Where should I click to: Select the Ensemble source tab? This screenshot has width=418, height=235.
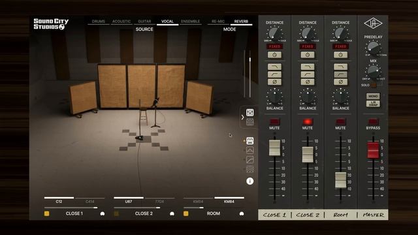(x=190, y=22)
